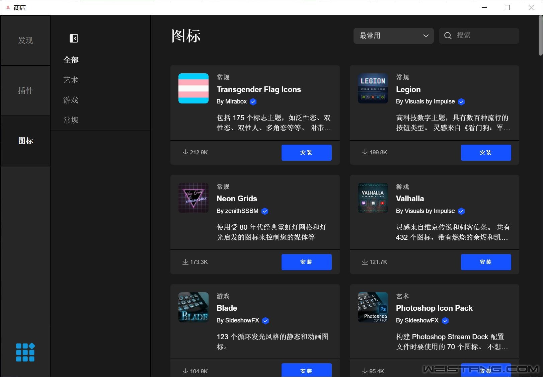Click By SideshowFX under Photoshop Icon Pack
Screen dimensions: 543x377
pyautogui.click(x=417, y=320)
